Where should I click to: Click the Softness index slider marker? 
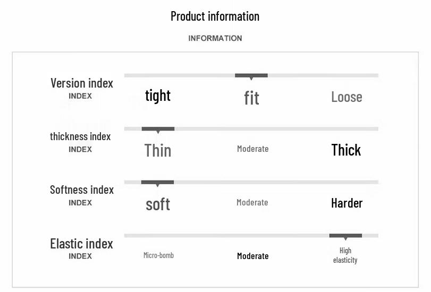[157, 183]
